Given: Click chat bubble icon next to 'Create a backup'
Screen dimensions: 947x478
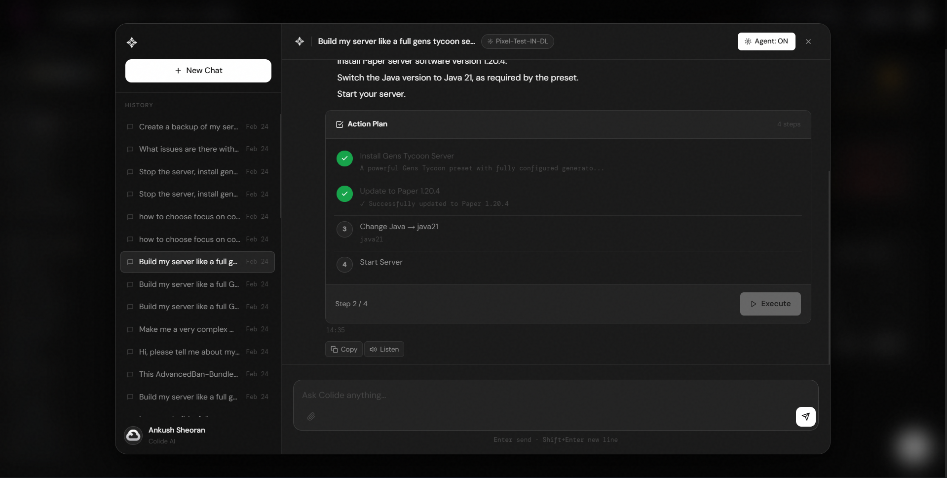Looking at the screenshot, I should pos(130,127).
